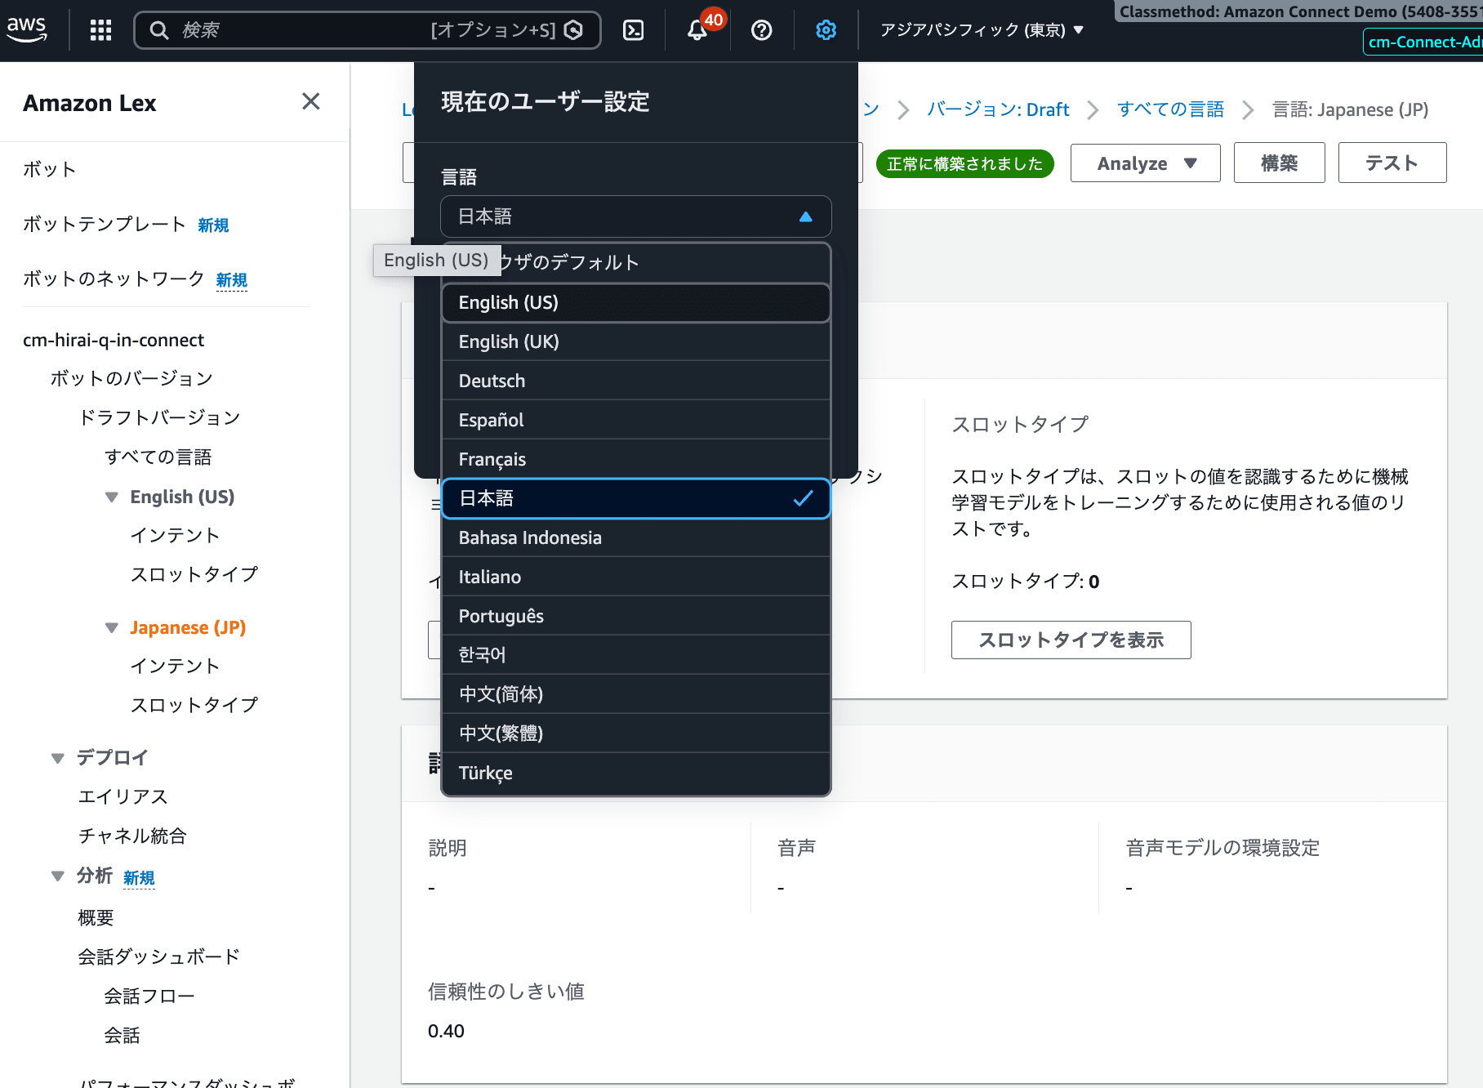Viewport: 1483px width, 1088px height.
Task: Close the Amazon Lex sidebar with the X
Action: (310, 101)
